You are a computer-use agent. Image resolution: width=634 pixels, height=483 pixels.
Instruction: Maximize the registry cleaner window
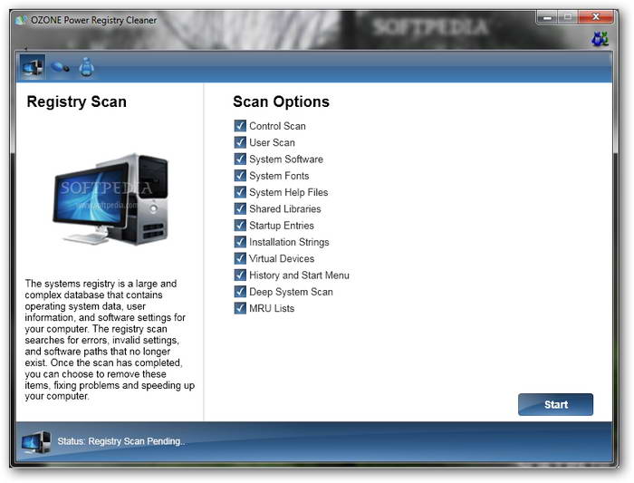[x=568, y=17]
